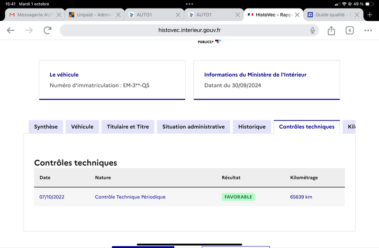This screenshot has height=248, width=379.
Task: Open the Situation administrative tab
Action: (193, 127)
